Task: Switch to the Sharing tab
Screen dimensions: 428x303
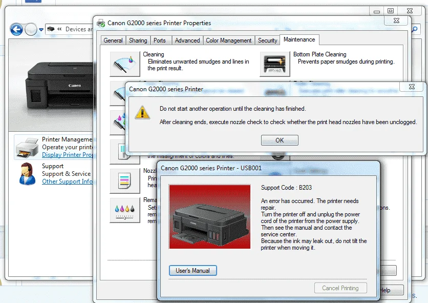Action: (x=138, y=41)
